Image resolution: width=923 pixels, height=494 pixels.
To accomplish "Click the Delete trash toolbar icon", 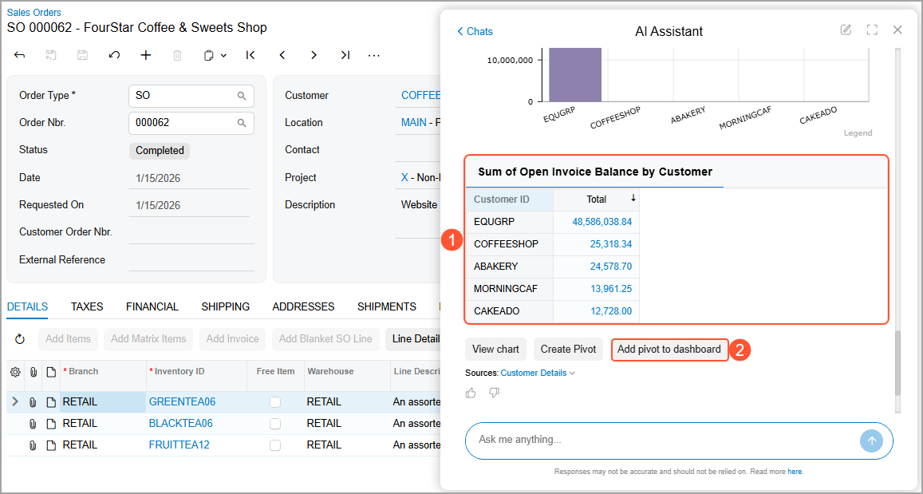I will coord(177,55).
